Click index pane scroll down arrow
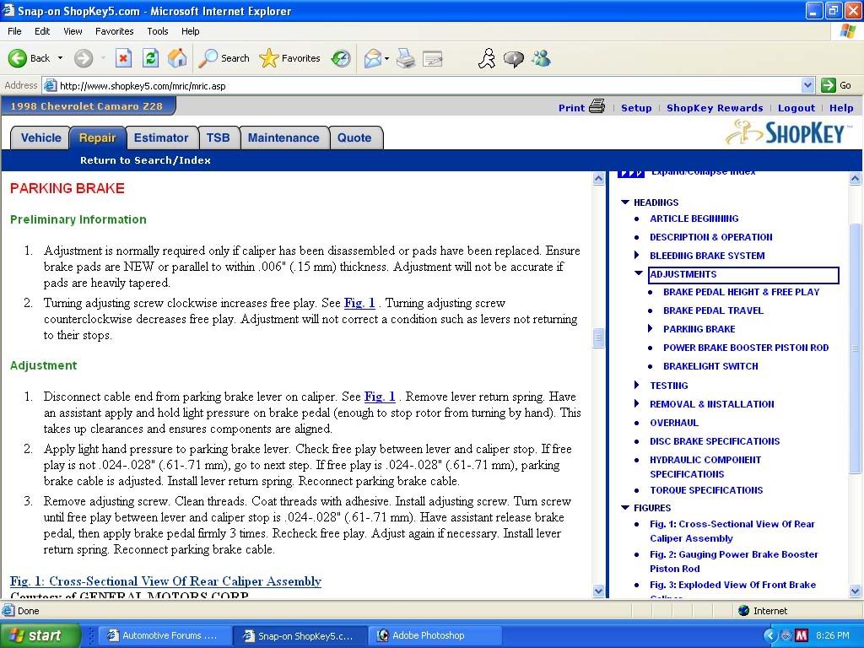 coord(855,591)
